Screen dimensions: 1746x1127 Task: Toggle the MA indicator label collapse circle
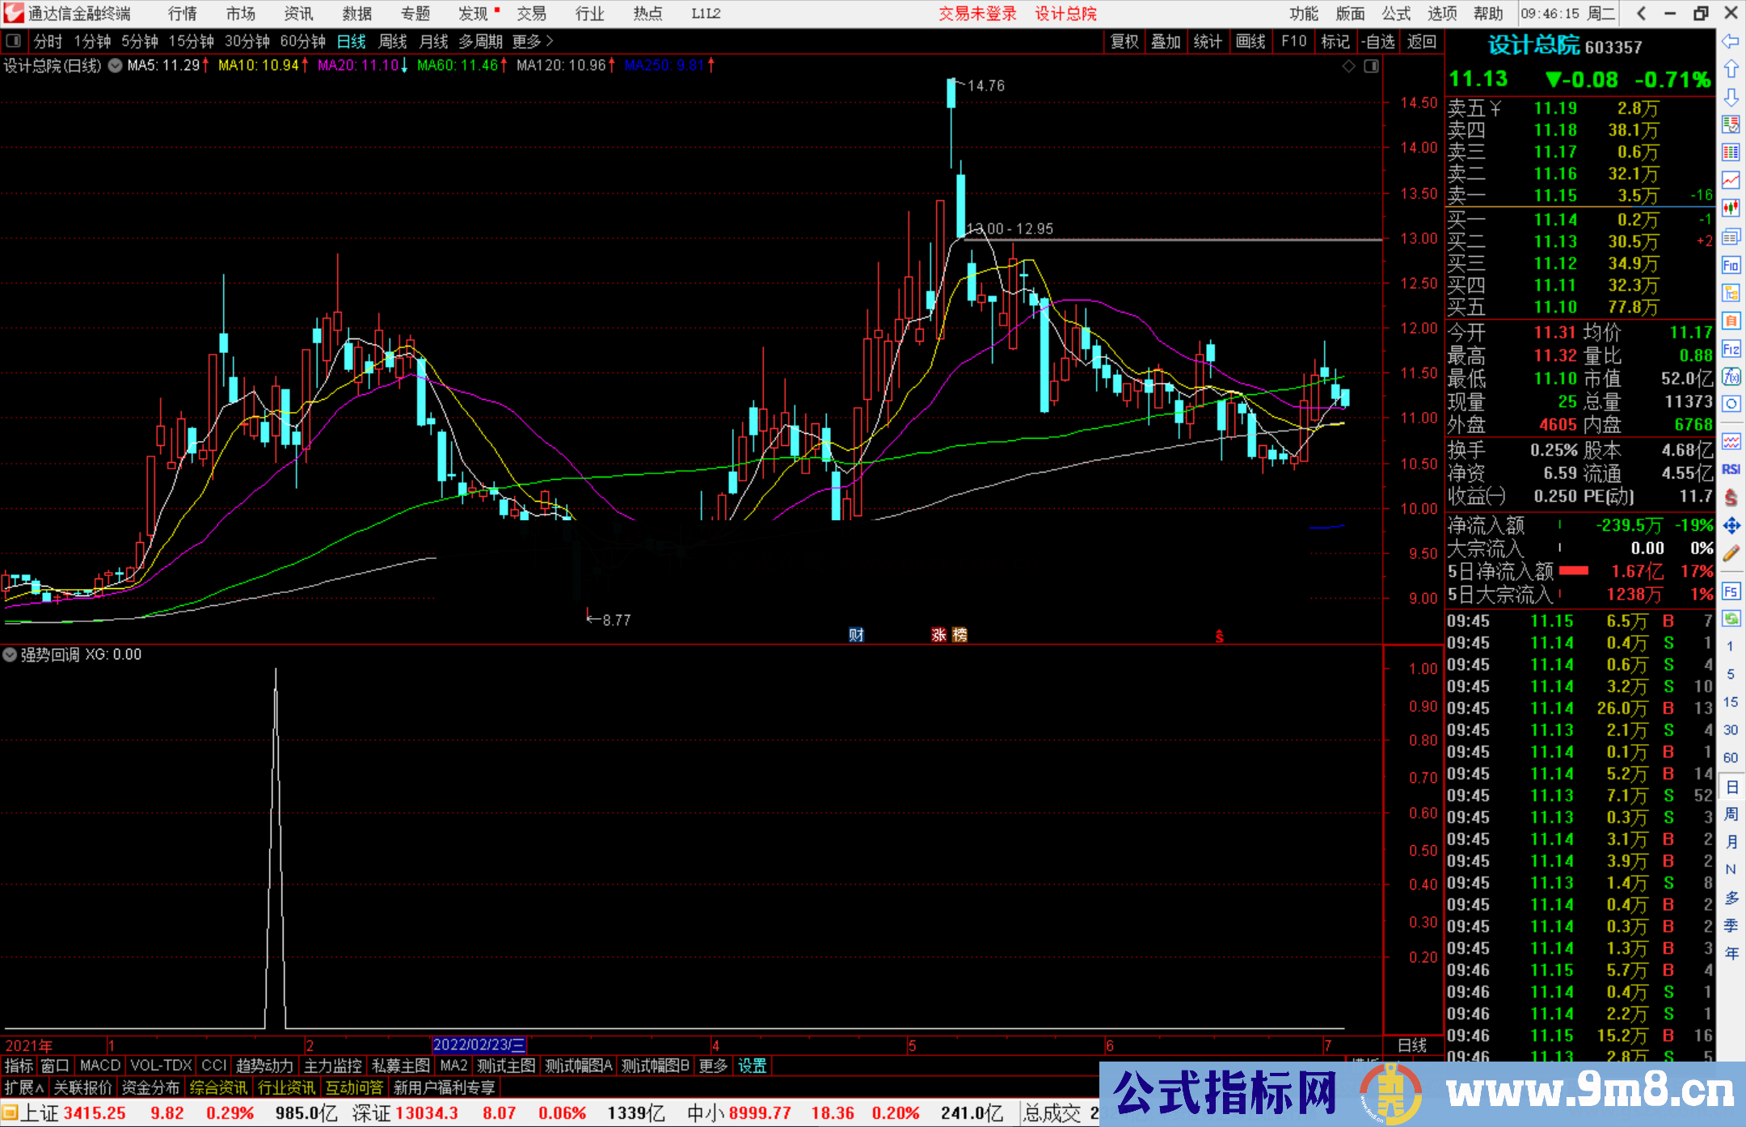[x=114, y=66]
